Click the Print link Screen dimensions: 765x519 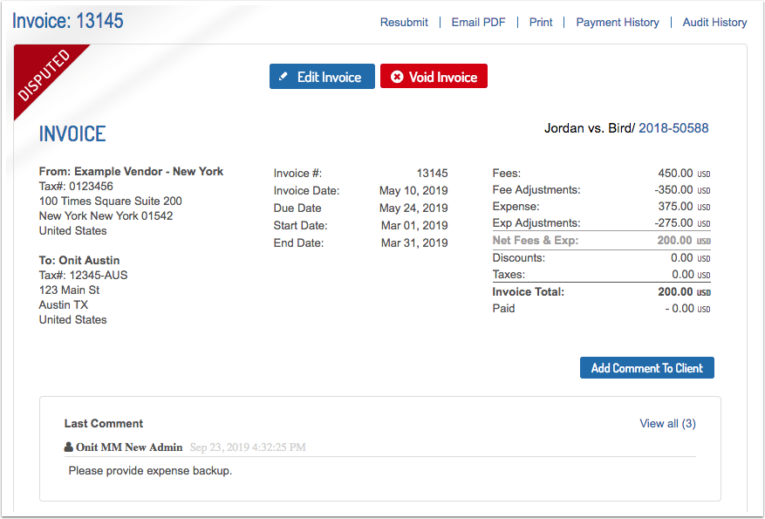pyautogui.click(x=541, y=23)
